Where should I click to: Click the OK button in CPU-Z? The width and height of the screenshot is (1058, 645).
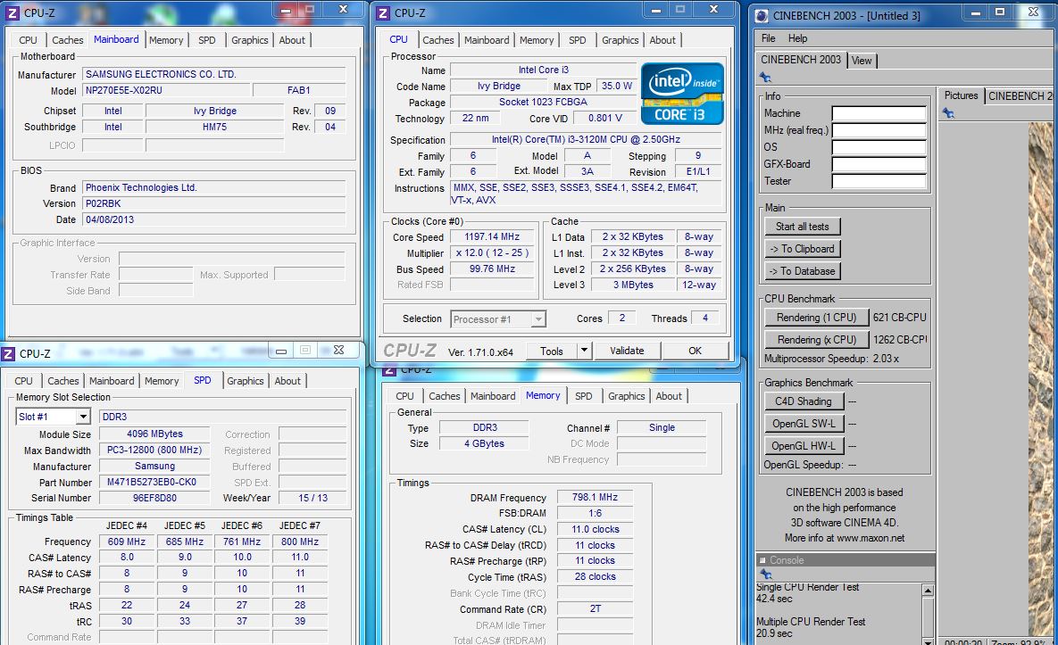695,351
